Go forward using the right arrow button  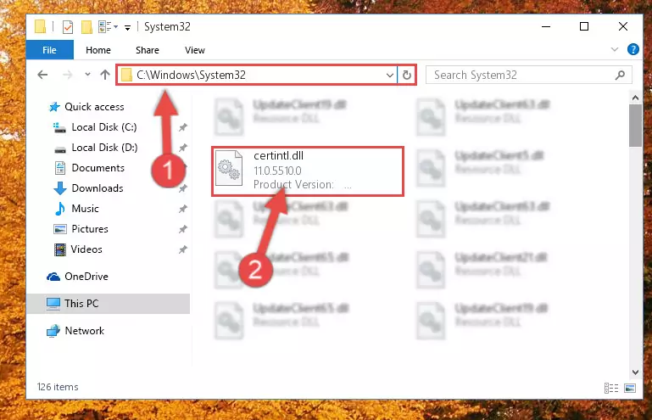point(67,75)
